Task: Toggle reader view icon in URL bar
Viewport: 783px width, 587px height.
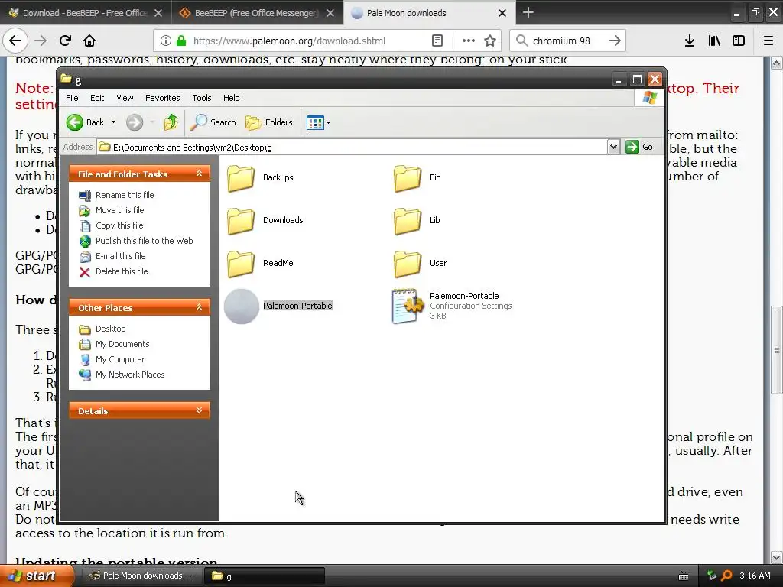Action: click(437, 41)
